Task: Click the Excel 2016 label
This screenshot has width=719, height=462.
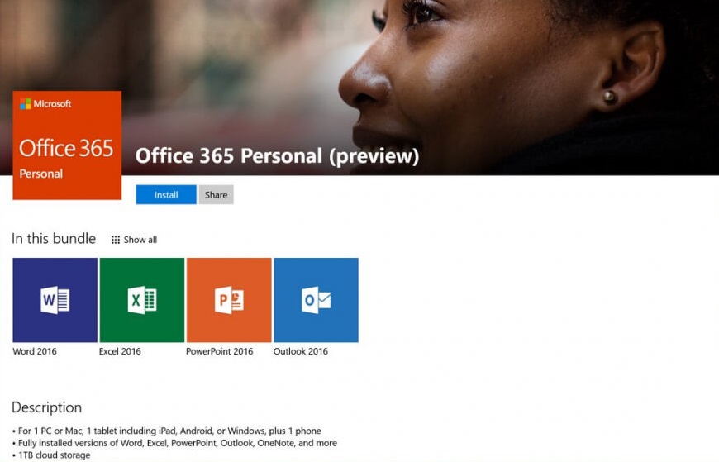Action: (120, 351)
